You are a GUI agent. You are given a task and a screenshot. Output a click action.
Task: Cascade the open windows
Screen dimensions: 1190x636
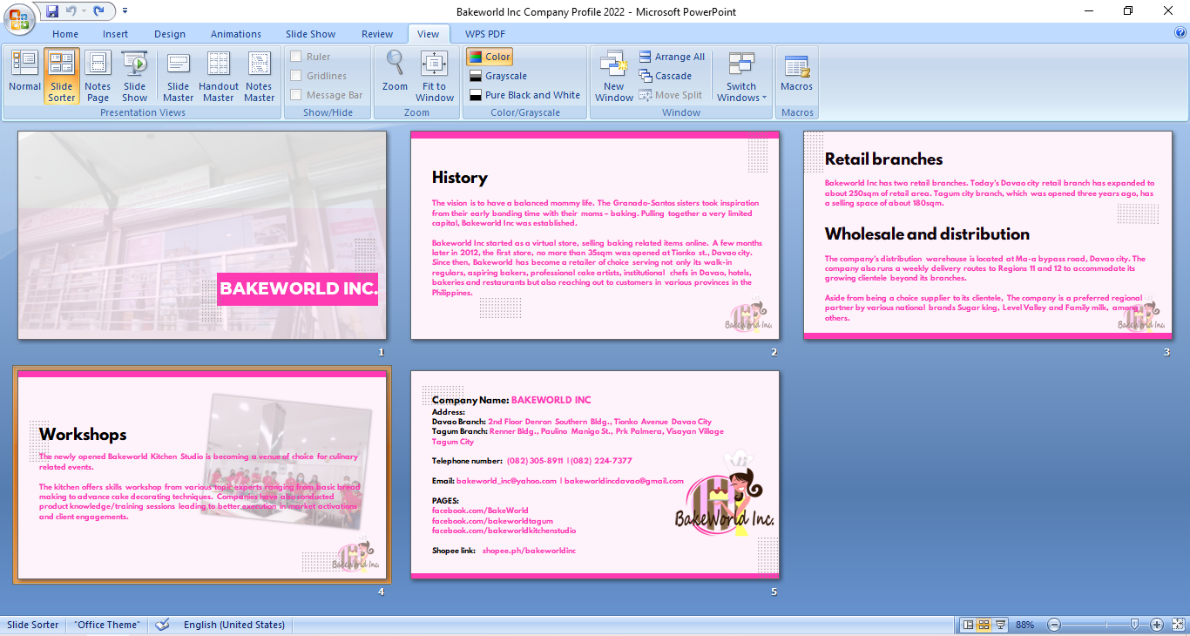[x=666, y=76]
